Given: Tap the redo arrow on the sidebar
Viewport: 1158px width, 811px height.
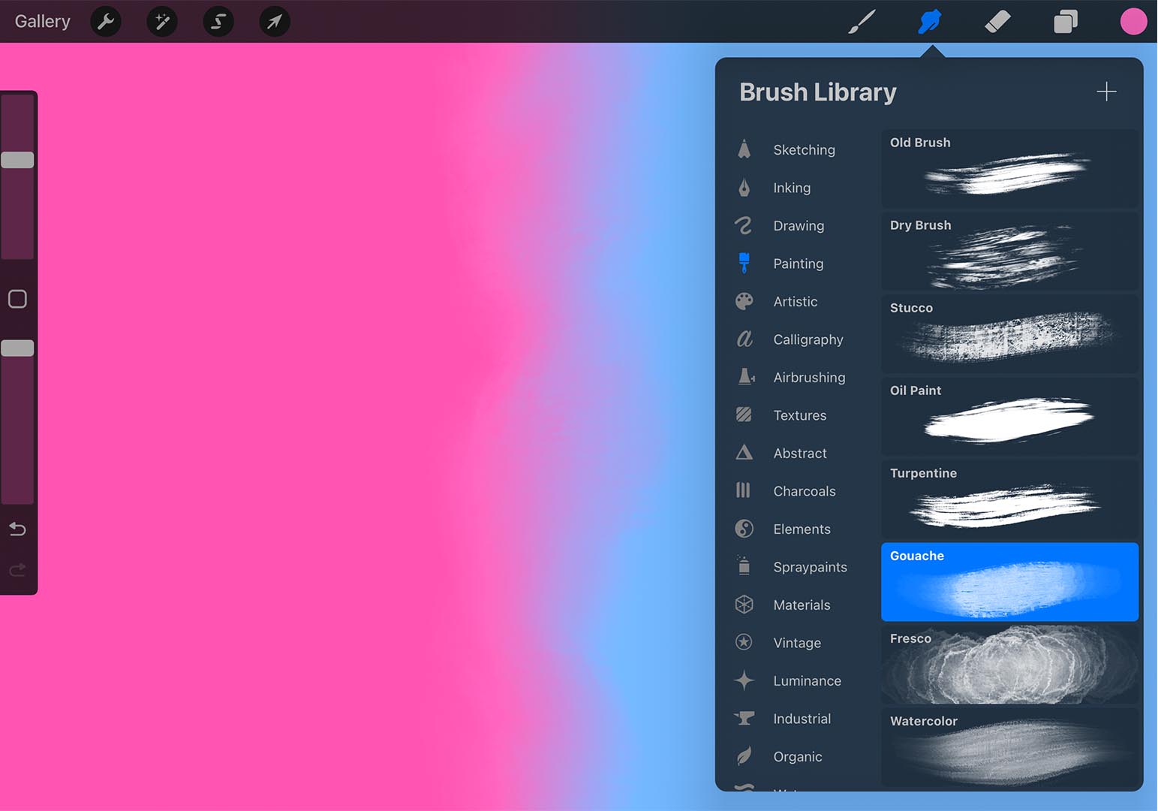Looking at the screenshot, I should (17, 570).
